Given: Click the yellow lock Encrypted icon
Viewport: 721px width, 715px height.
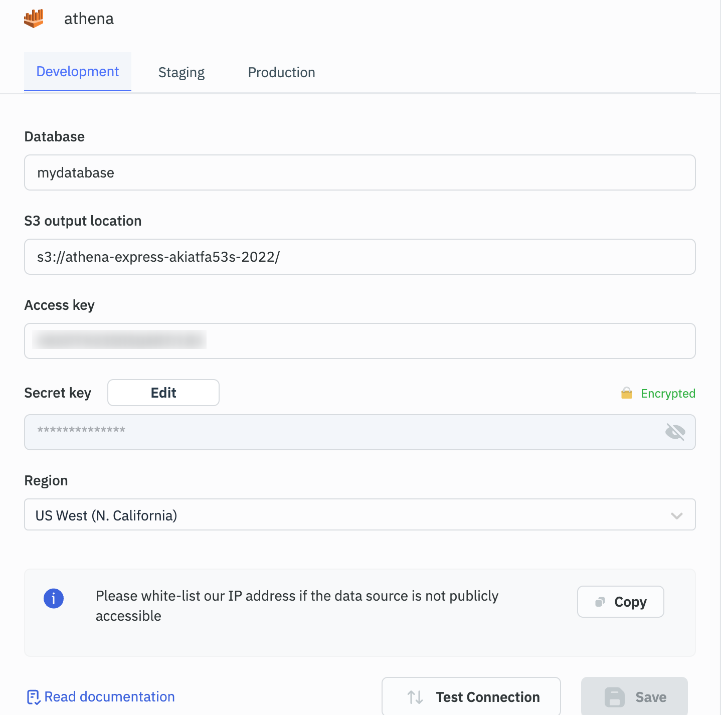Looking at the screenshot, I should coord(627,393).
